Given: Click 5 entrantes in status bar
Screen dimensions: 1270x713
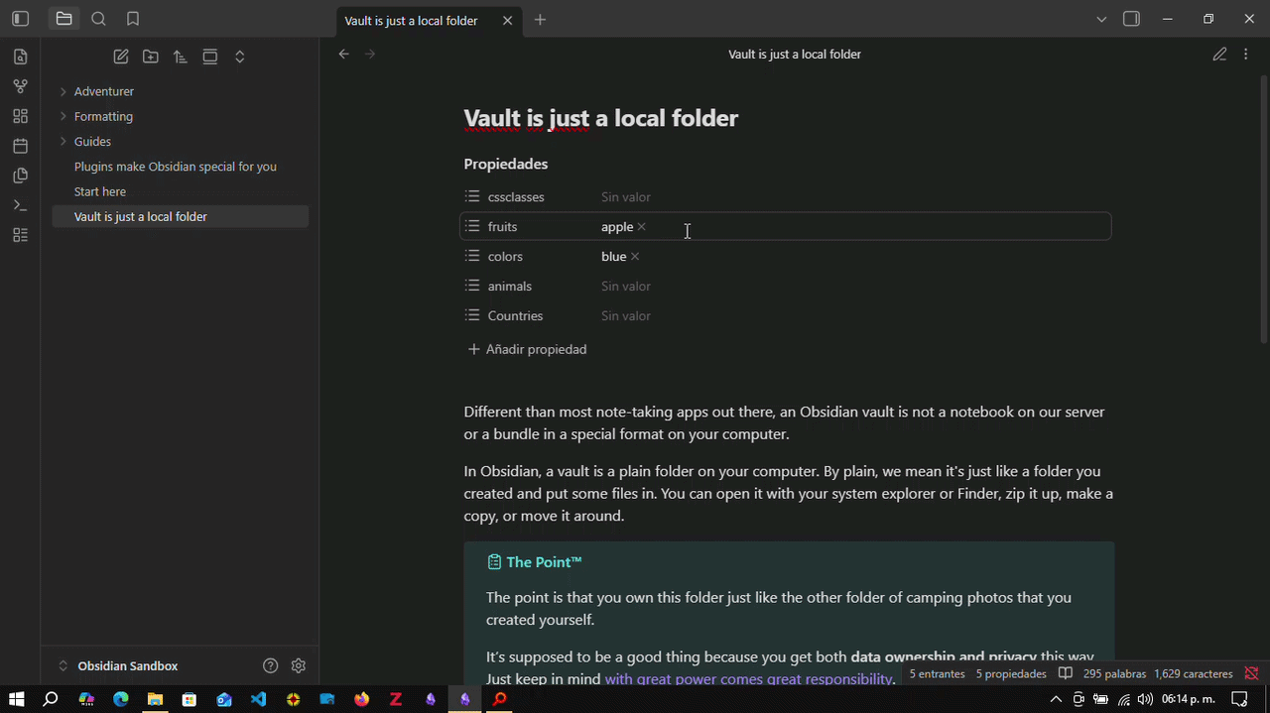Looking at the screenshot, I should pos(937,673).
